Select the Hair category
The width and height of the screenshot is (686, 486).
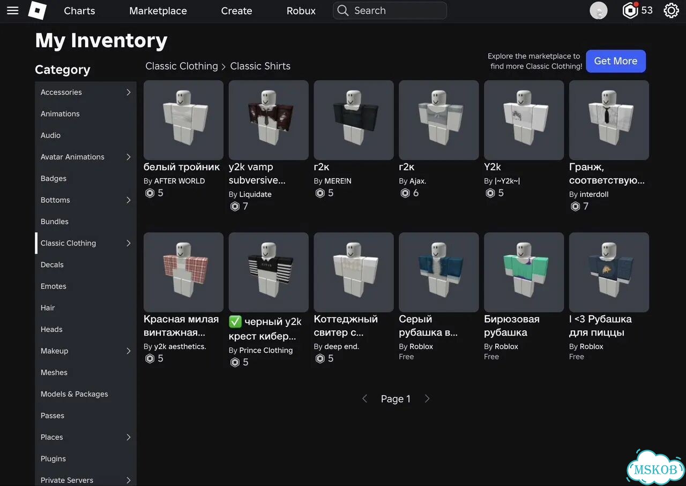click(x=86, y=308)
